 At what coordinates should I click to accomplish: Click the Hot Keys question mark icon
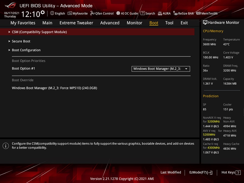(x=238, y=173)
